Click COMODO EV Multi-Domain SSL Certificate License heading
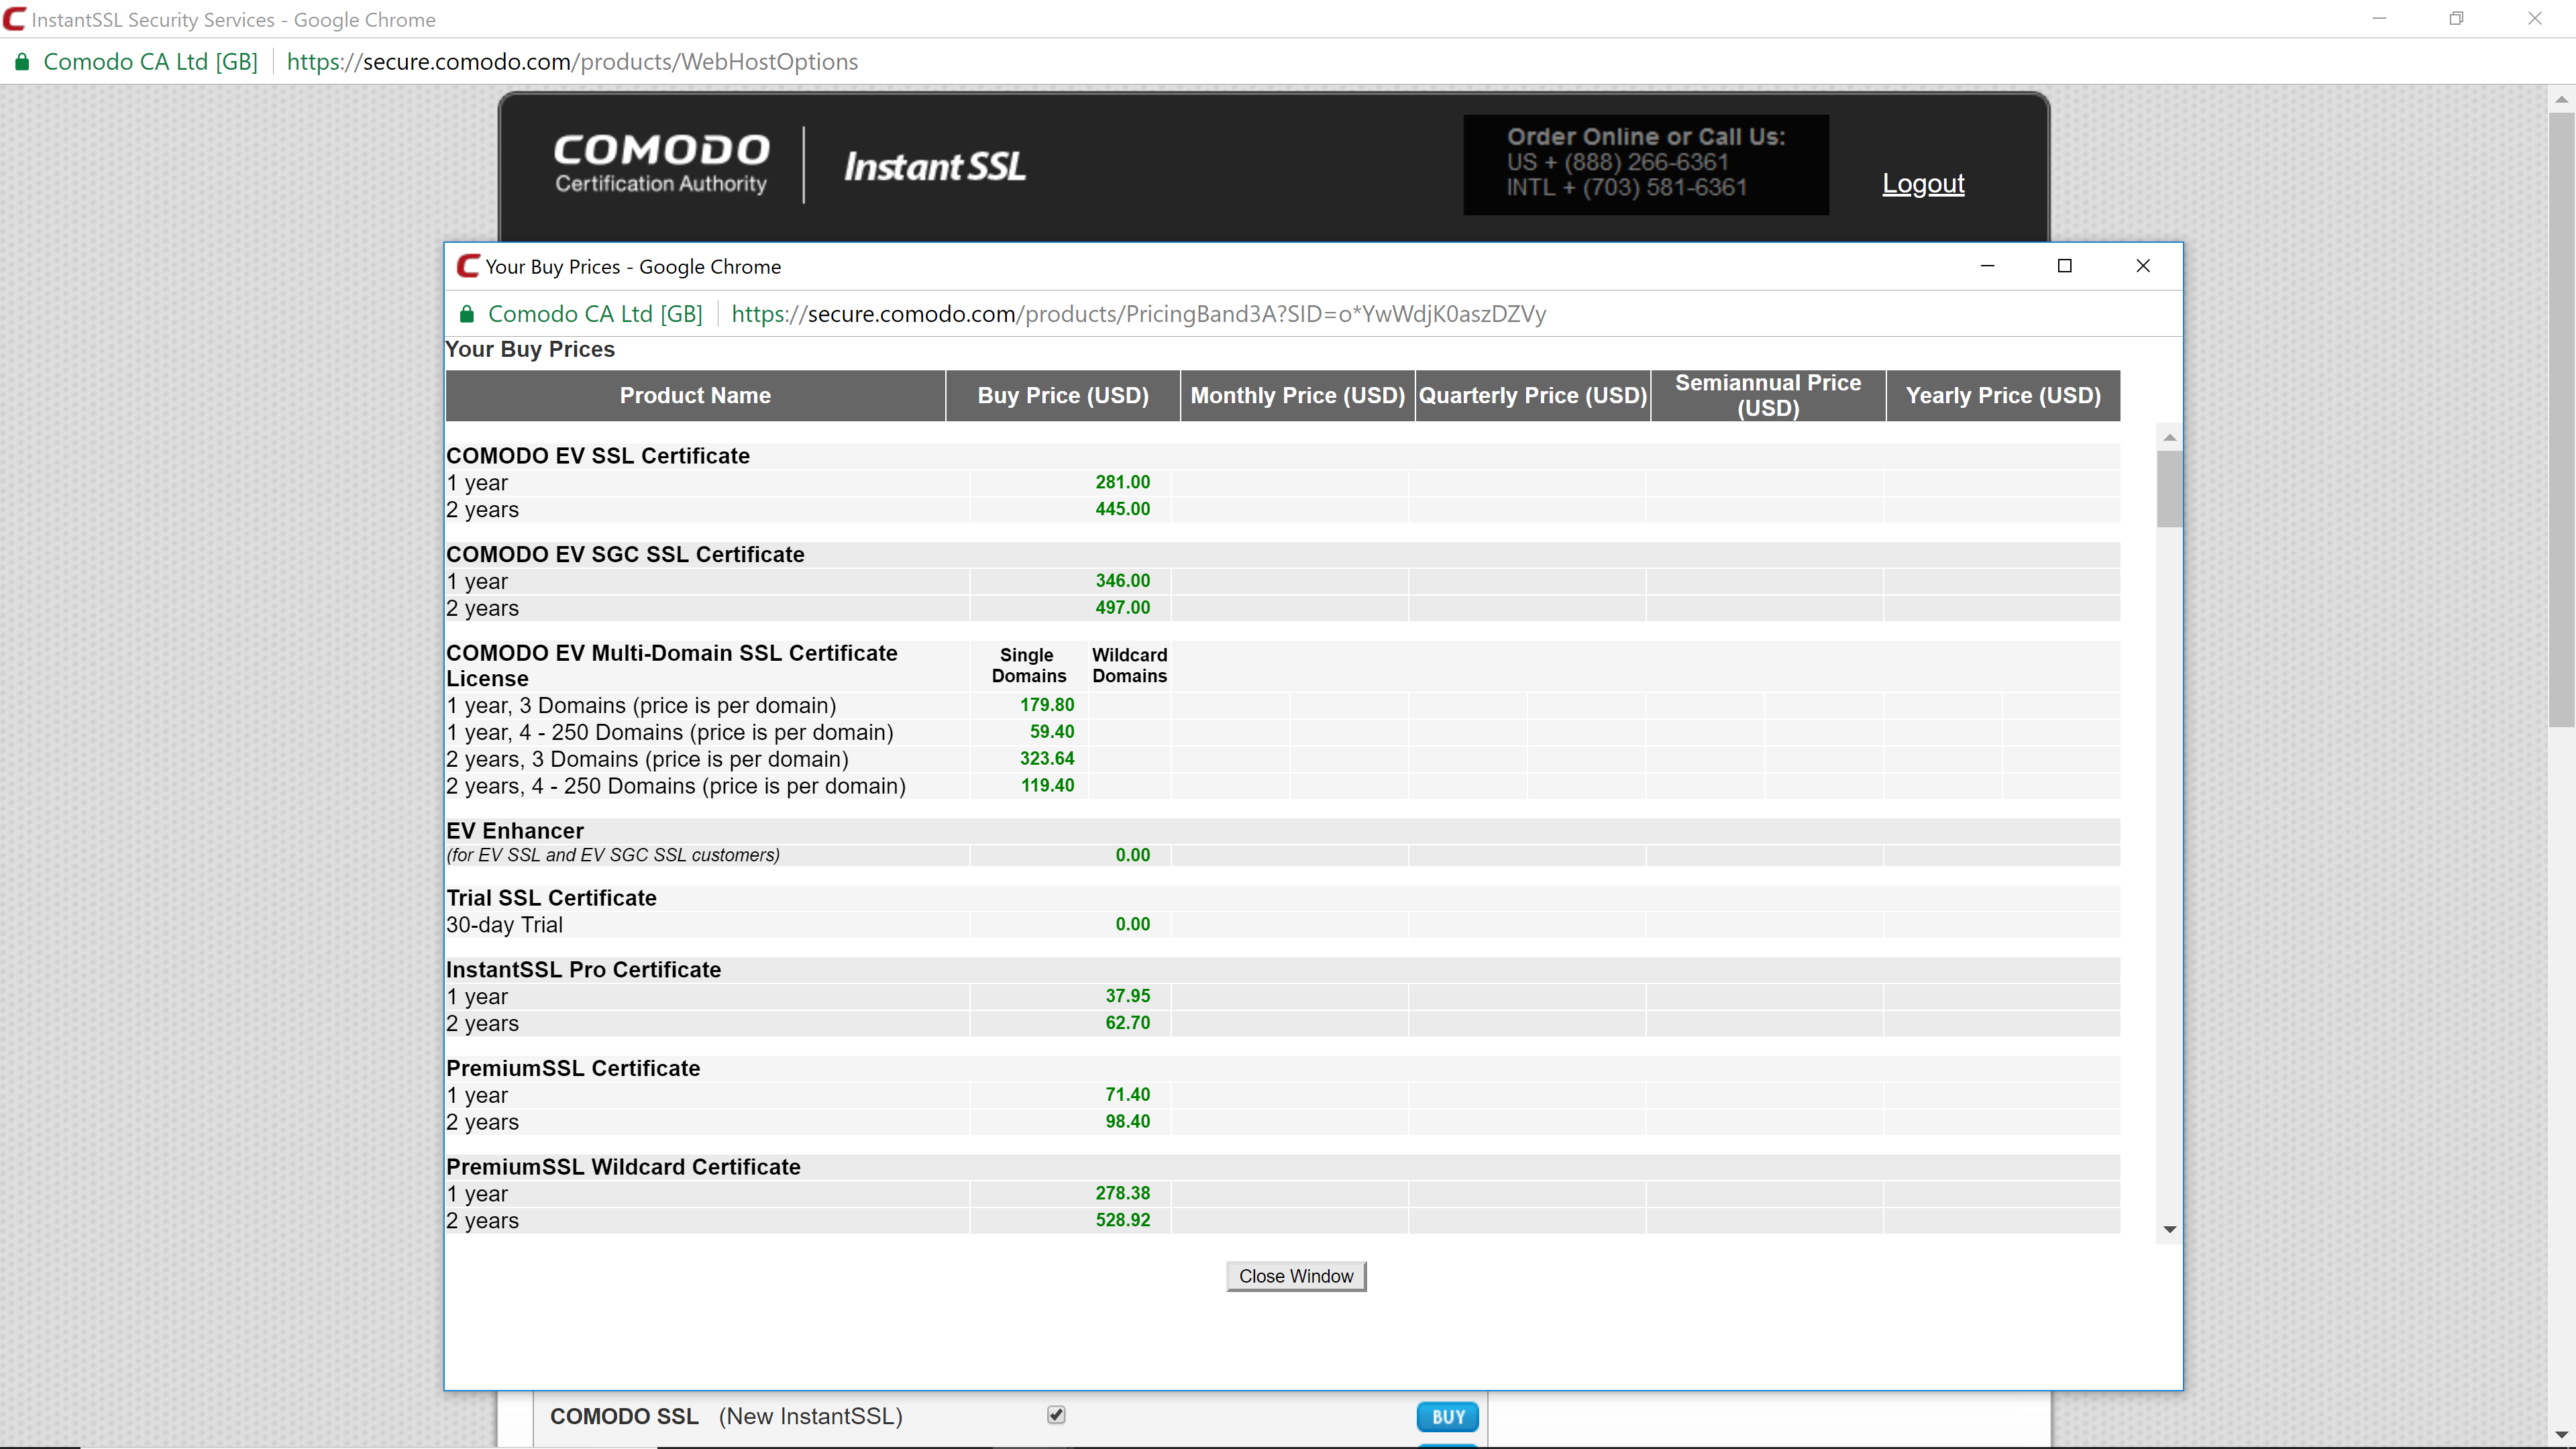Viewport: 2576px width, 1449px height. click(x=672, y=666)
